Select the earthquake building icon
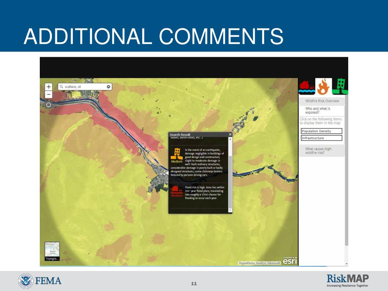The image size is (388, 291). [x=340, y=87]
